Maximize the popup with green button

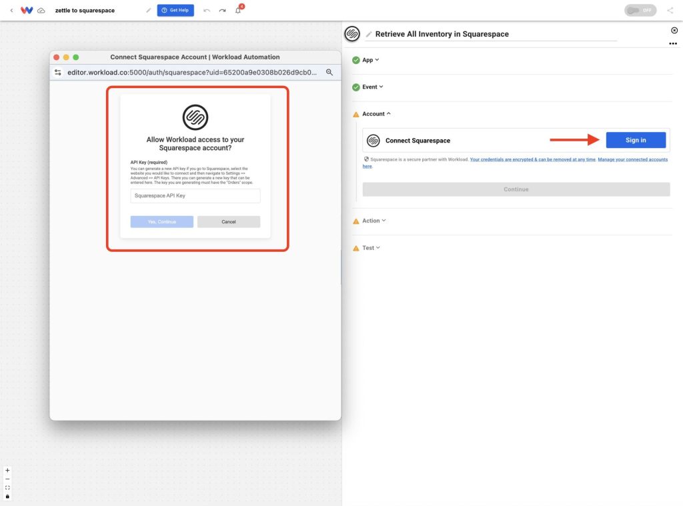tap(76, 57)
